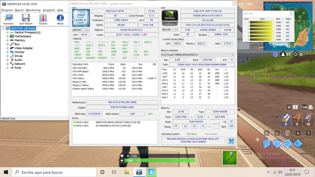Open the GPU #0 dropdown
Image resolution: width=315 pixels, height=177 pixels.
pyautogui.click(x=170, y=29)
